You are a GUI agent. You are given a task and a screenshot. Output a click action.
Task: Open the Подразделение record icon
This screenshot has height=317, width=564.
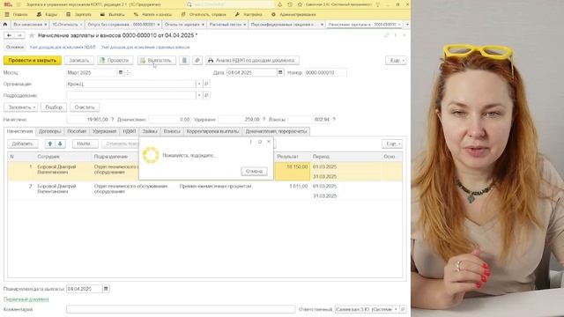(x=206, y=95)
